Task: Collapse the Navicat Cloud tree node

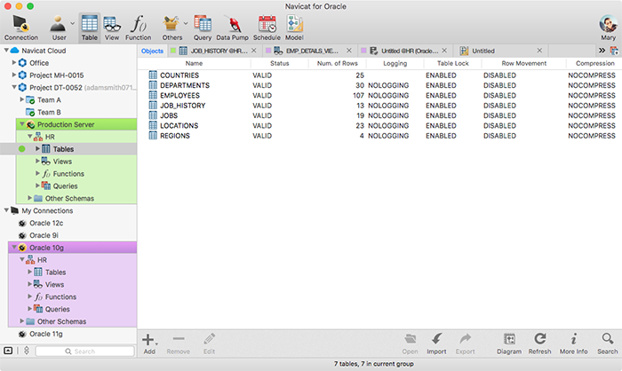Action: (x=6, y=51)
